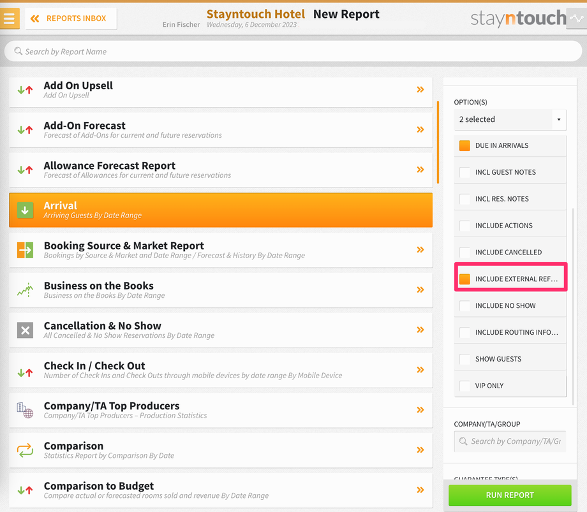Viewport: 587px width, 512px height.
Task: Click the green Arrival down-arrow icon
Action: pyautogui.click(x=25, y=210)
